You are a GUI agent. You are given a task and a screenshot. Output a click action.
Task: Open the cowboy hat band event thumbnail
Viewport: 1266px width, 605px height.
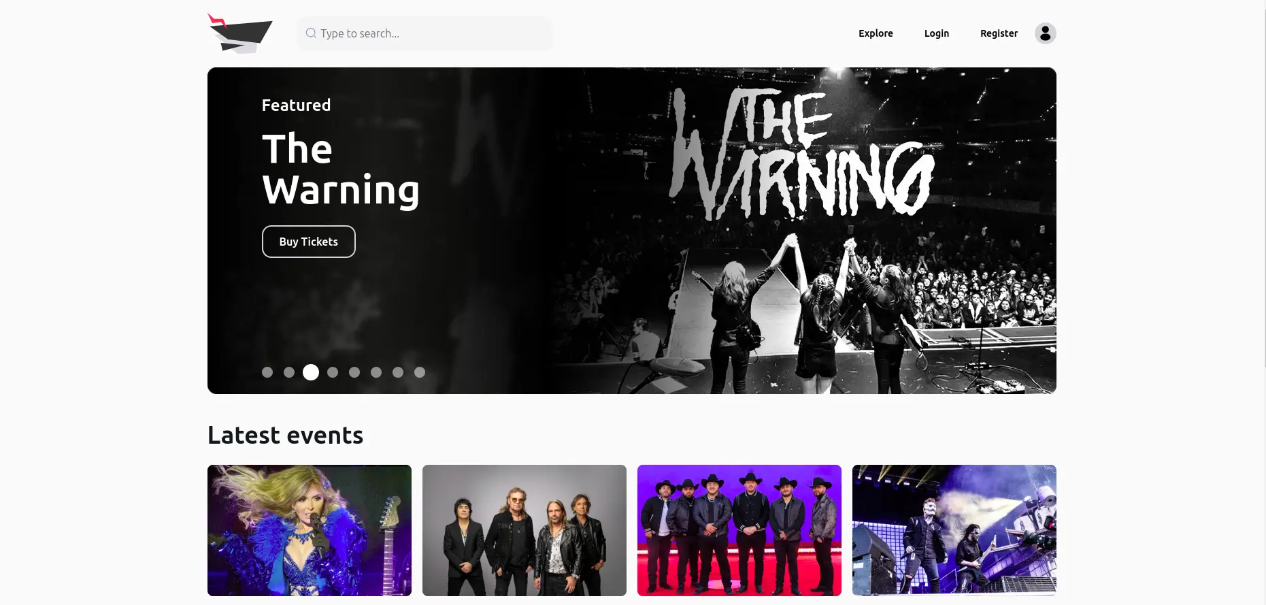[x=739, y=530]
